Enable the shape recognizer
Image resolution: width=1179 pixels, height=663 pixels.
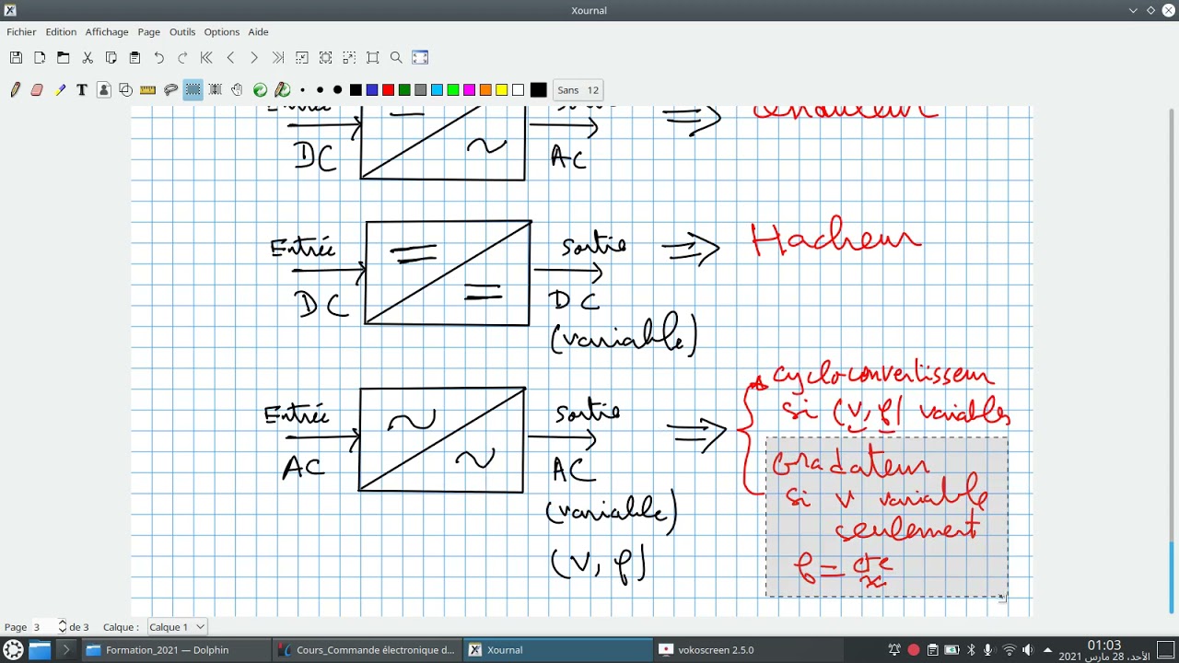pos(125,89)
